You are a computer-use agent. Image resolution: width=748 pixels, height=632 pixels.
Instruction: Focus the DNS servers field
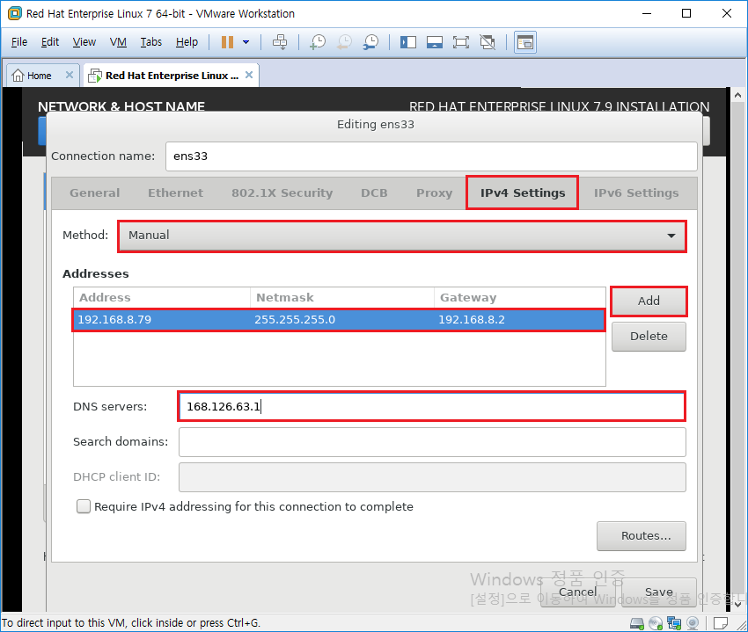(x=432, y=407)
